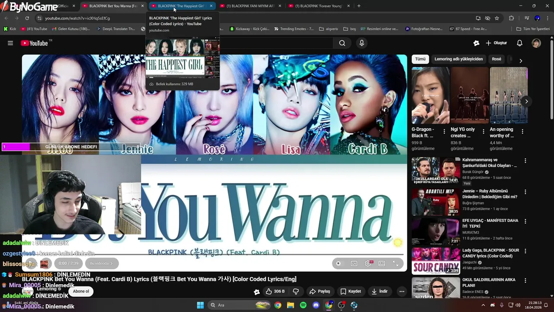
Task: Click the YouTube search magnifier button
Action: pos(342,43)
